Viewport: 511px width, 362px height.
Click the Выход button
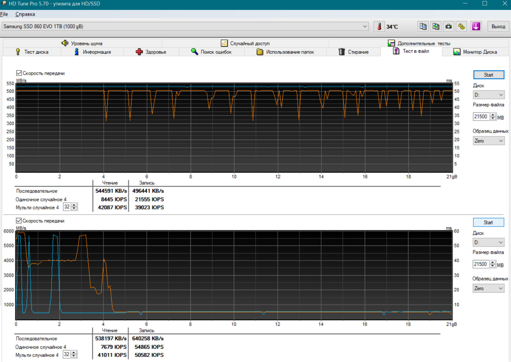coord(498,27)
